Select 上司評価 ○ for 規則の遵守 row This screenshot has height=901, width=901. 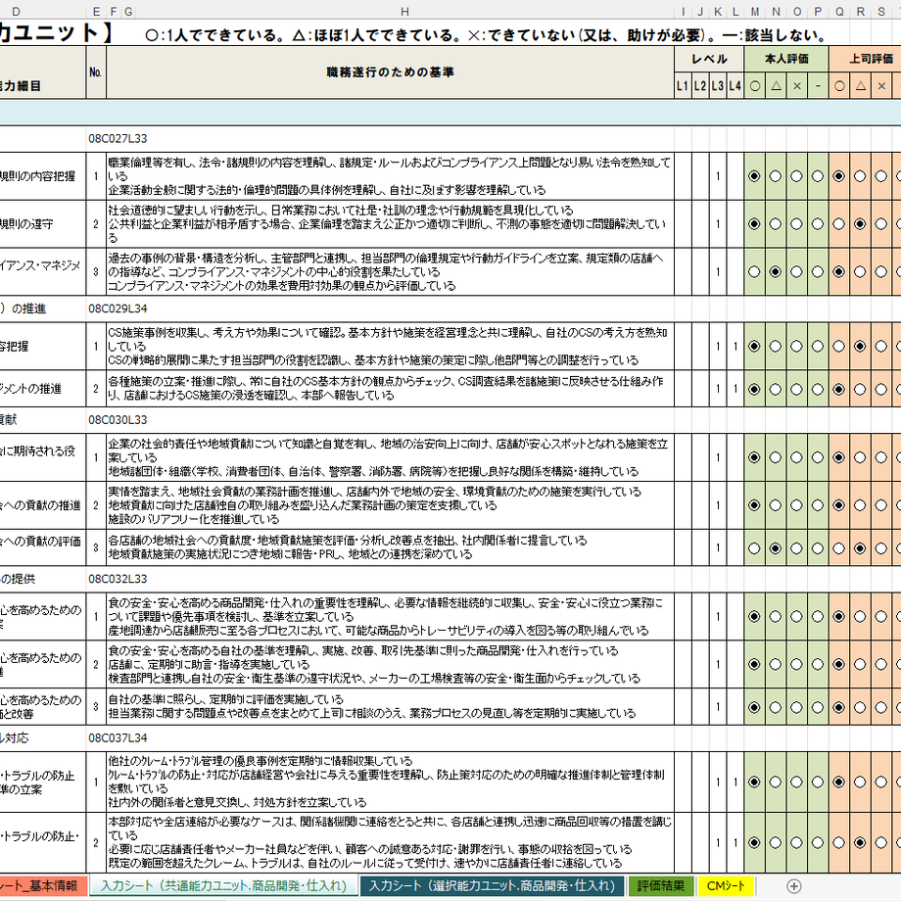839,224
